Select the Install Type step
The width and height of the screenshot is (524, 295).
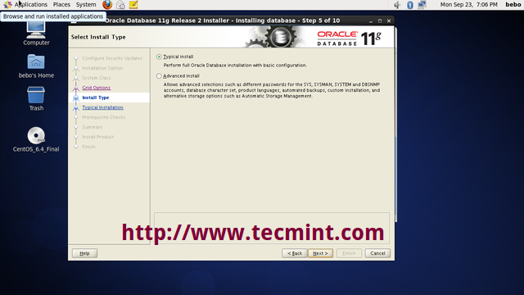[96, 98]
